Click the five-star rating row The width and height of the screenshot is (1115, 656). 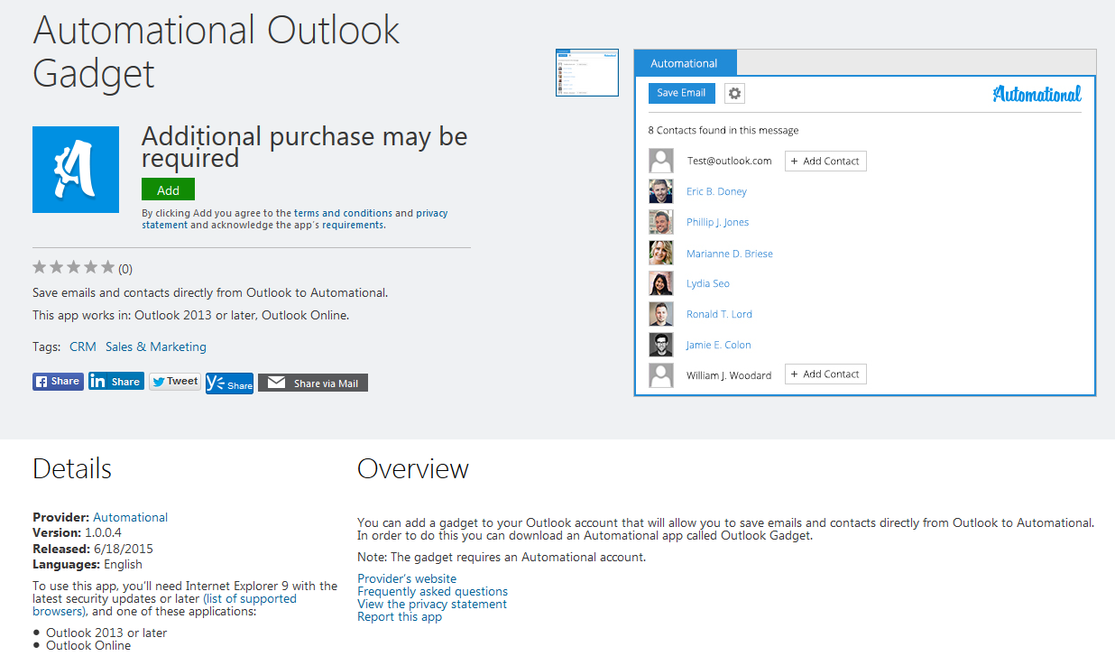coord(74,267)
